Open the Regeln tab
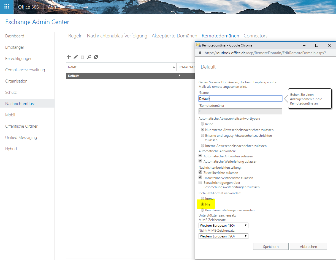 [75, 36]
